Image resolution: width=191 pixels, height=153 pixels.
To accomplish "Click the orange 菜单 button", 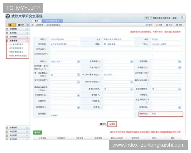I will (x=12, y=25).
